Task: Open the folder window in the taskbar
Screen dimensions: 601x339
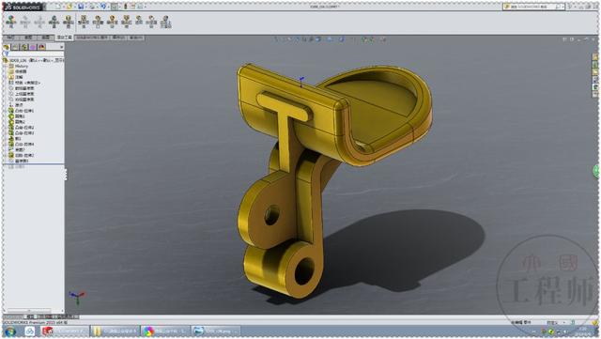Action: (115, 331)
